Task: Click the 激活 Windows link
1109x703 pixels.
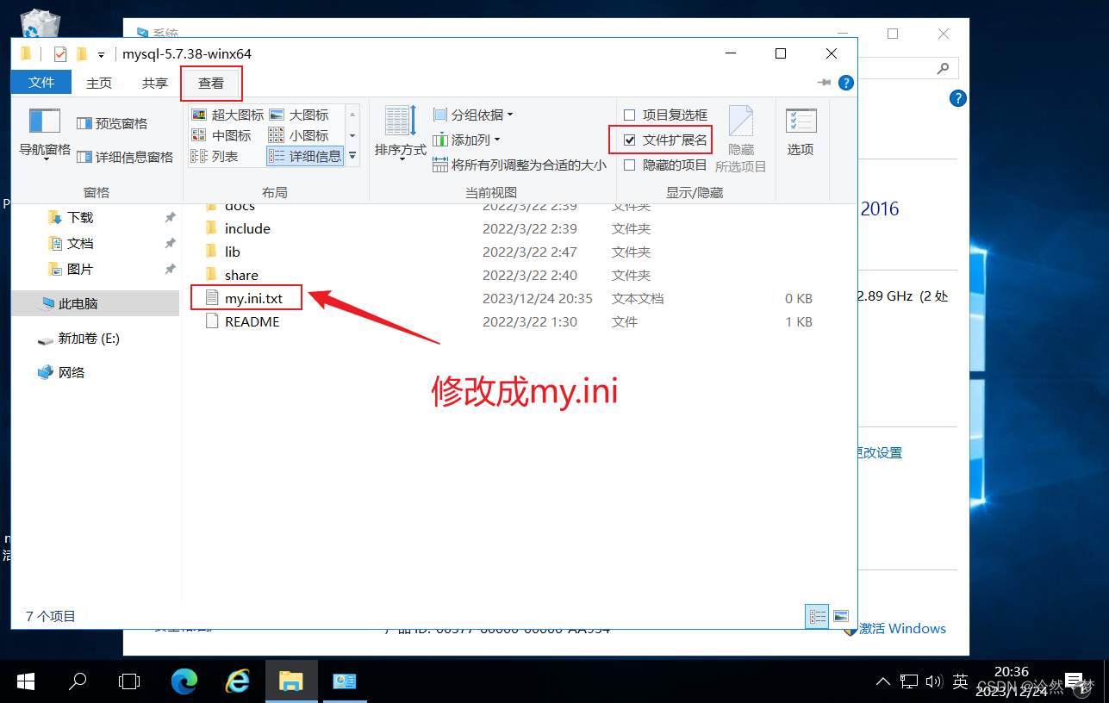Action: pyautogui.click(x=901, y=628)
